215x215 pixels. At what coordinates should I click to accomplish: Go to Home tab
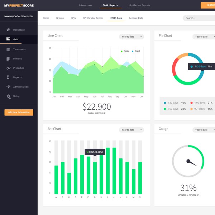46,18
